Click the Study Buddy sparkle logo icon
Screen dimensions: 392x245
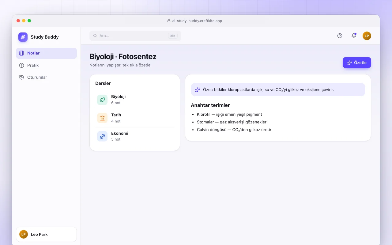click(x=23, y=37)
